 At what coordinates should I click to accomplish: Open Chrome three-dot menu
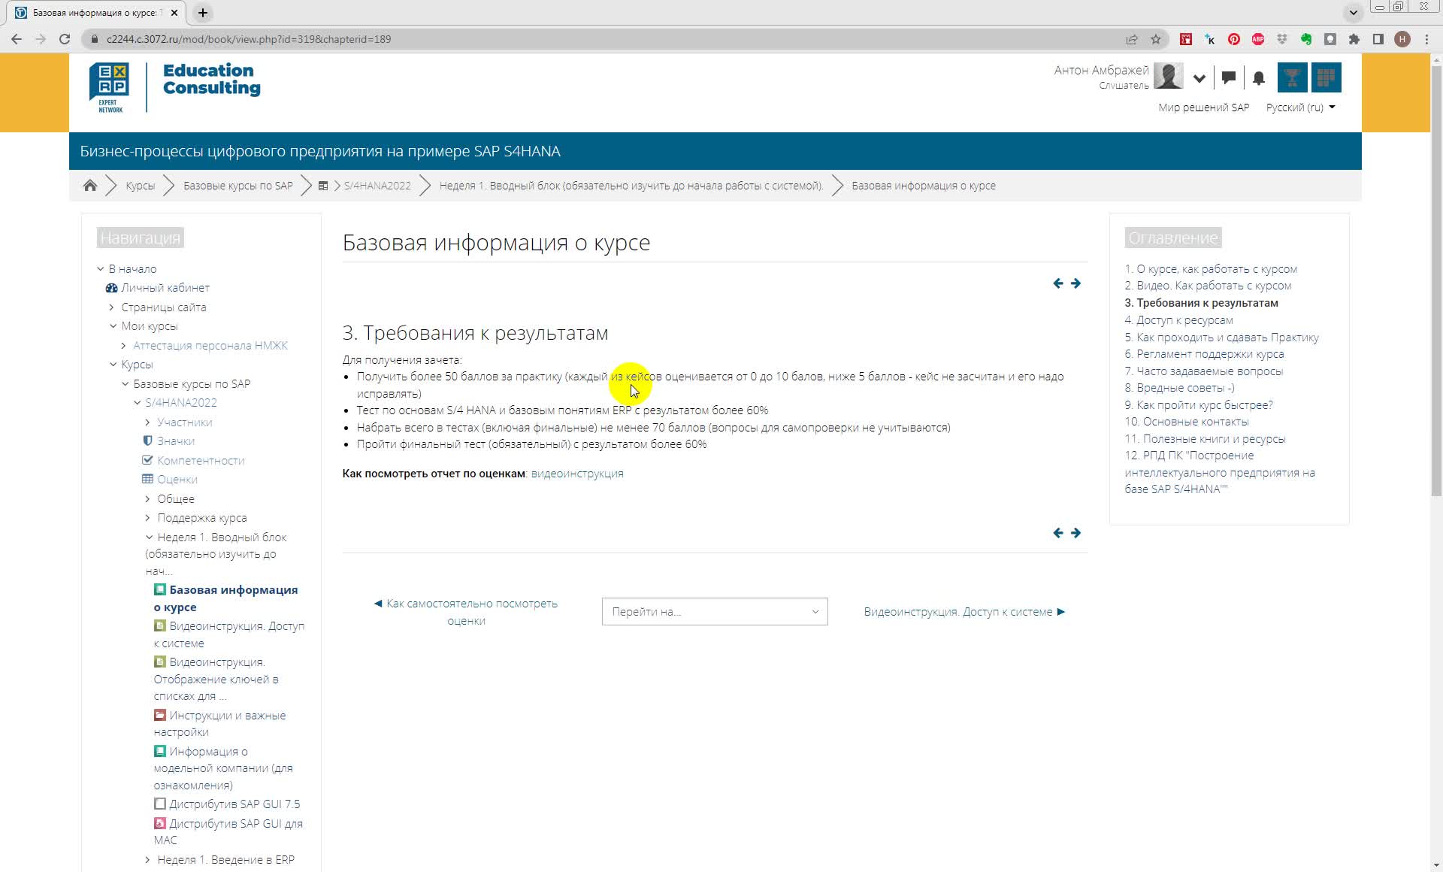coord(1426,39)
